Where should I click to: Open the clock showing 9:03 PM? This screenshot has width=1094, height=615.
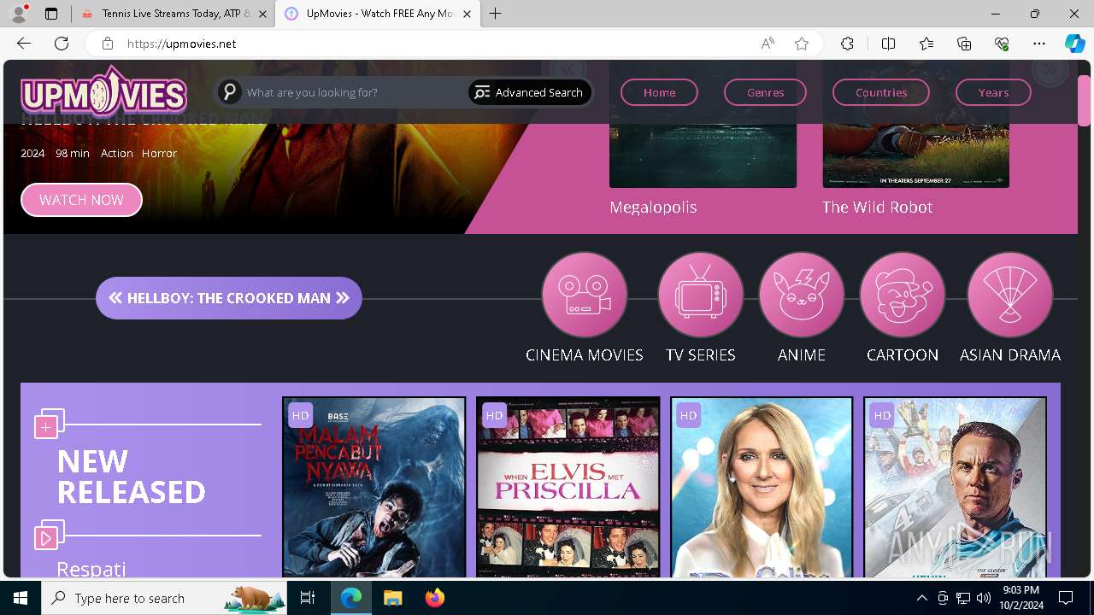click(1020, 598)
